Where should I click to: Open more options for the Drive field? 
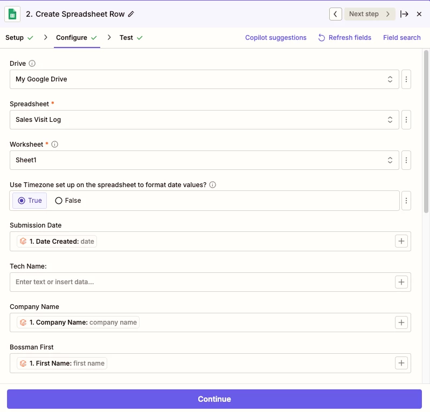[406, 79]
